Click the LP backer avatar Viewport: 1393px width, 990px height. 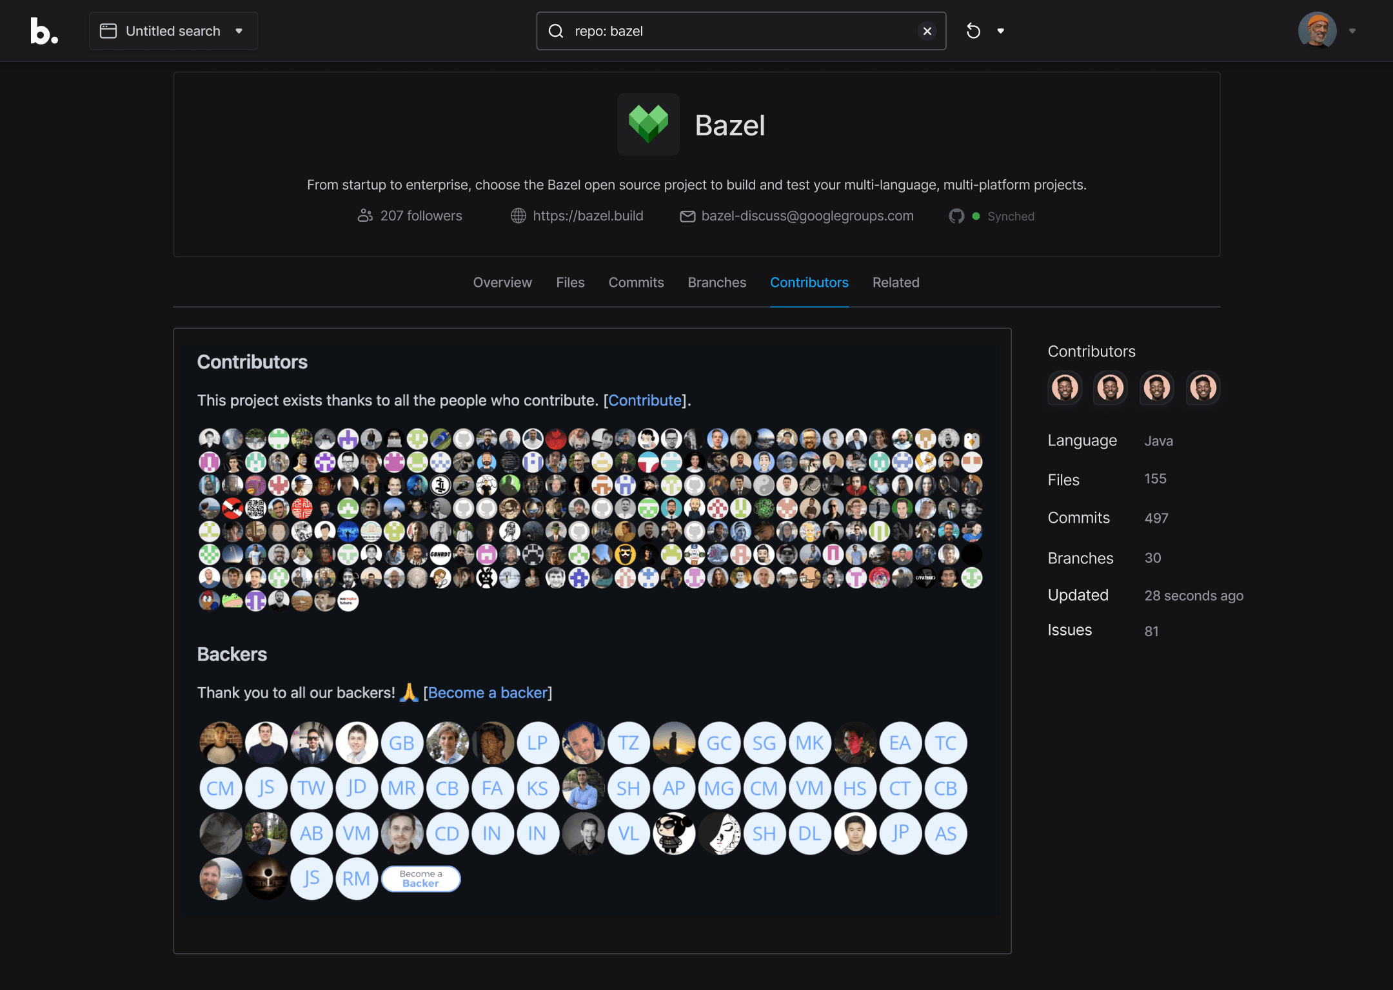tap(537, 743)
